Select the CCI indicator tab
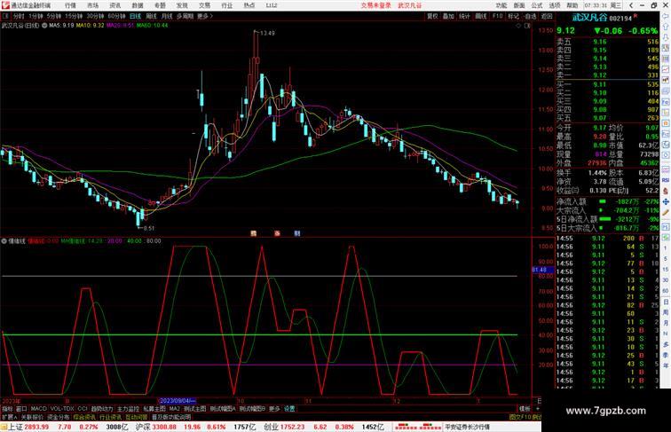 pos(83,409)
